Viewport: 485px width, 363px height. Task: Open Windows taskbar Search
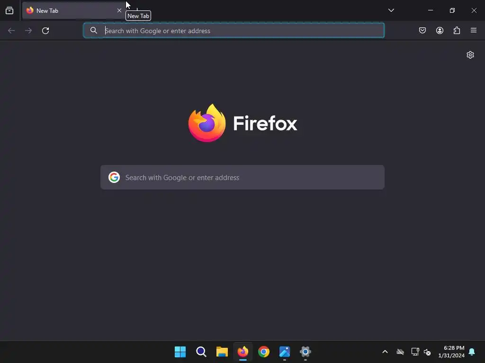(201, 352)
